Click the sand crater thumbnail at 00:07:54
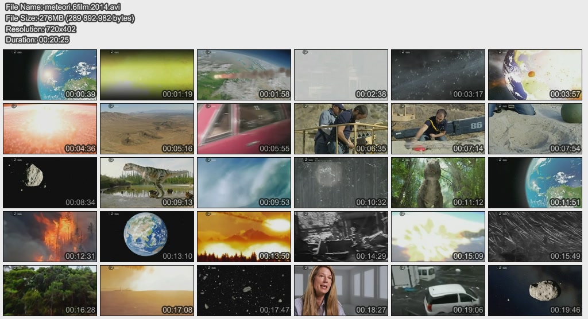The height and width of the screenshot is (319, 588). (535, 129)
